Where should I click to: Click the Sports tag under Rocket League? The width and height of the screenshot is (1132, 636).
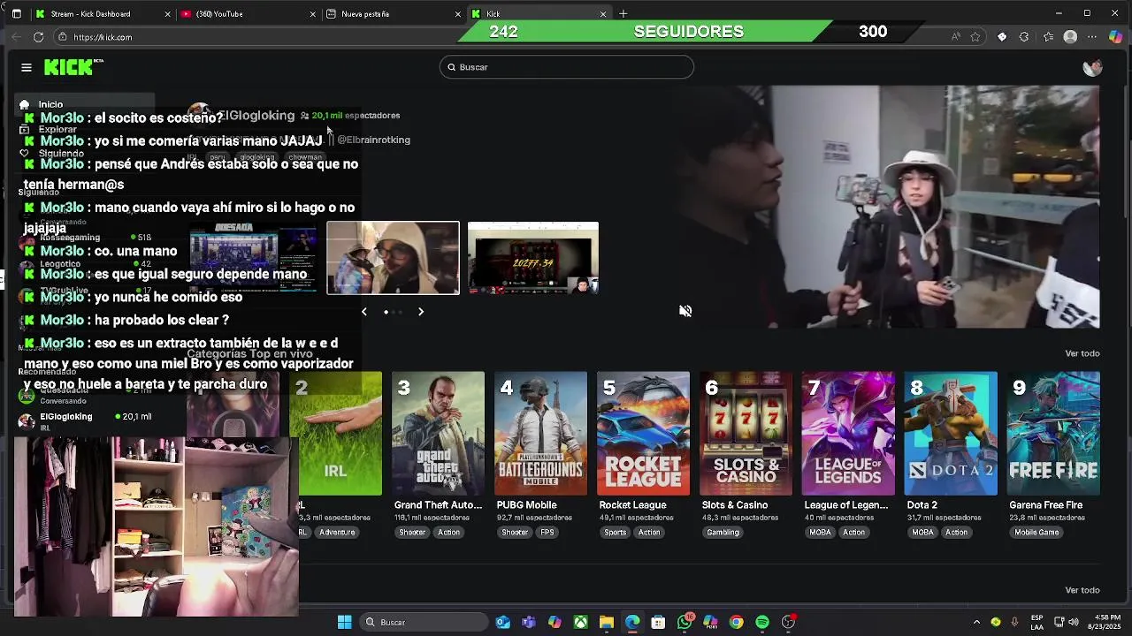615,533
